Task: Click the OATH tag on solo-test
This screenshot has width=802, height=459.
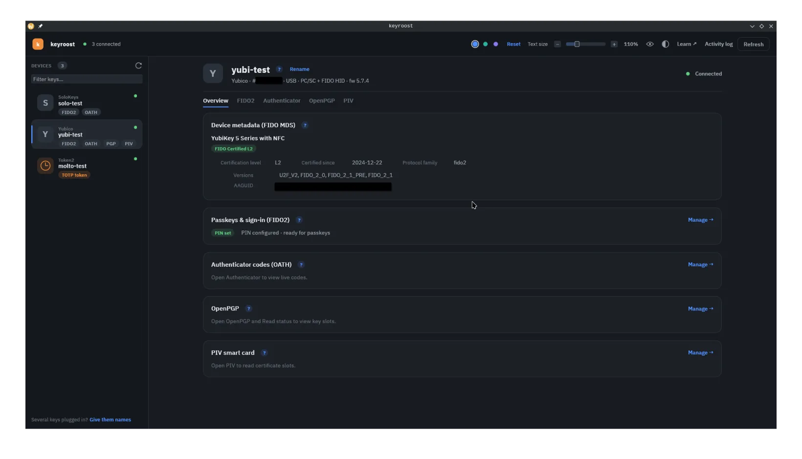Action: point(91,113)
